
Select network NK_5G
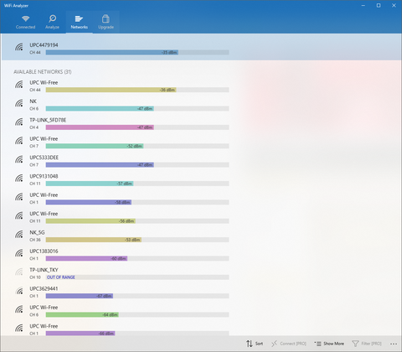coord(37,232)
